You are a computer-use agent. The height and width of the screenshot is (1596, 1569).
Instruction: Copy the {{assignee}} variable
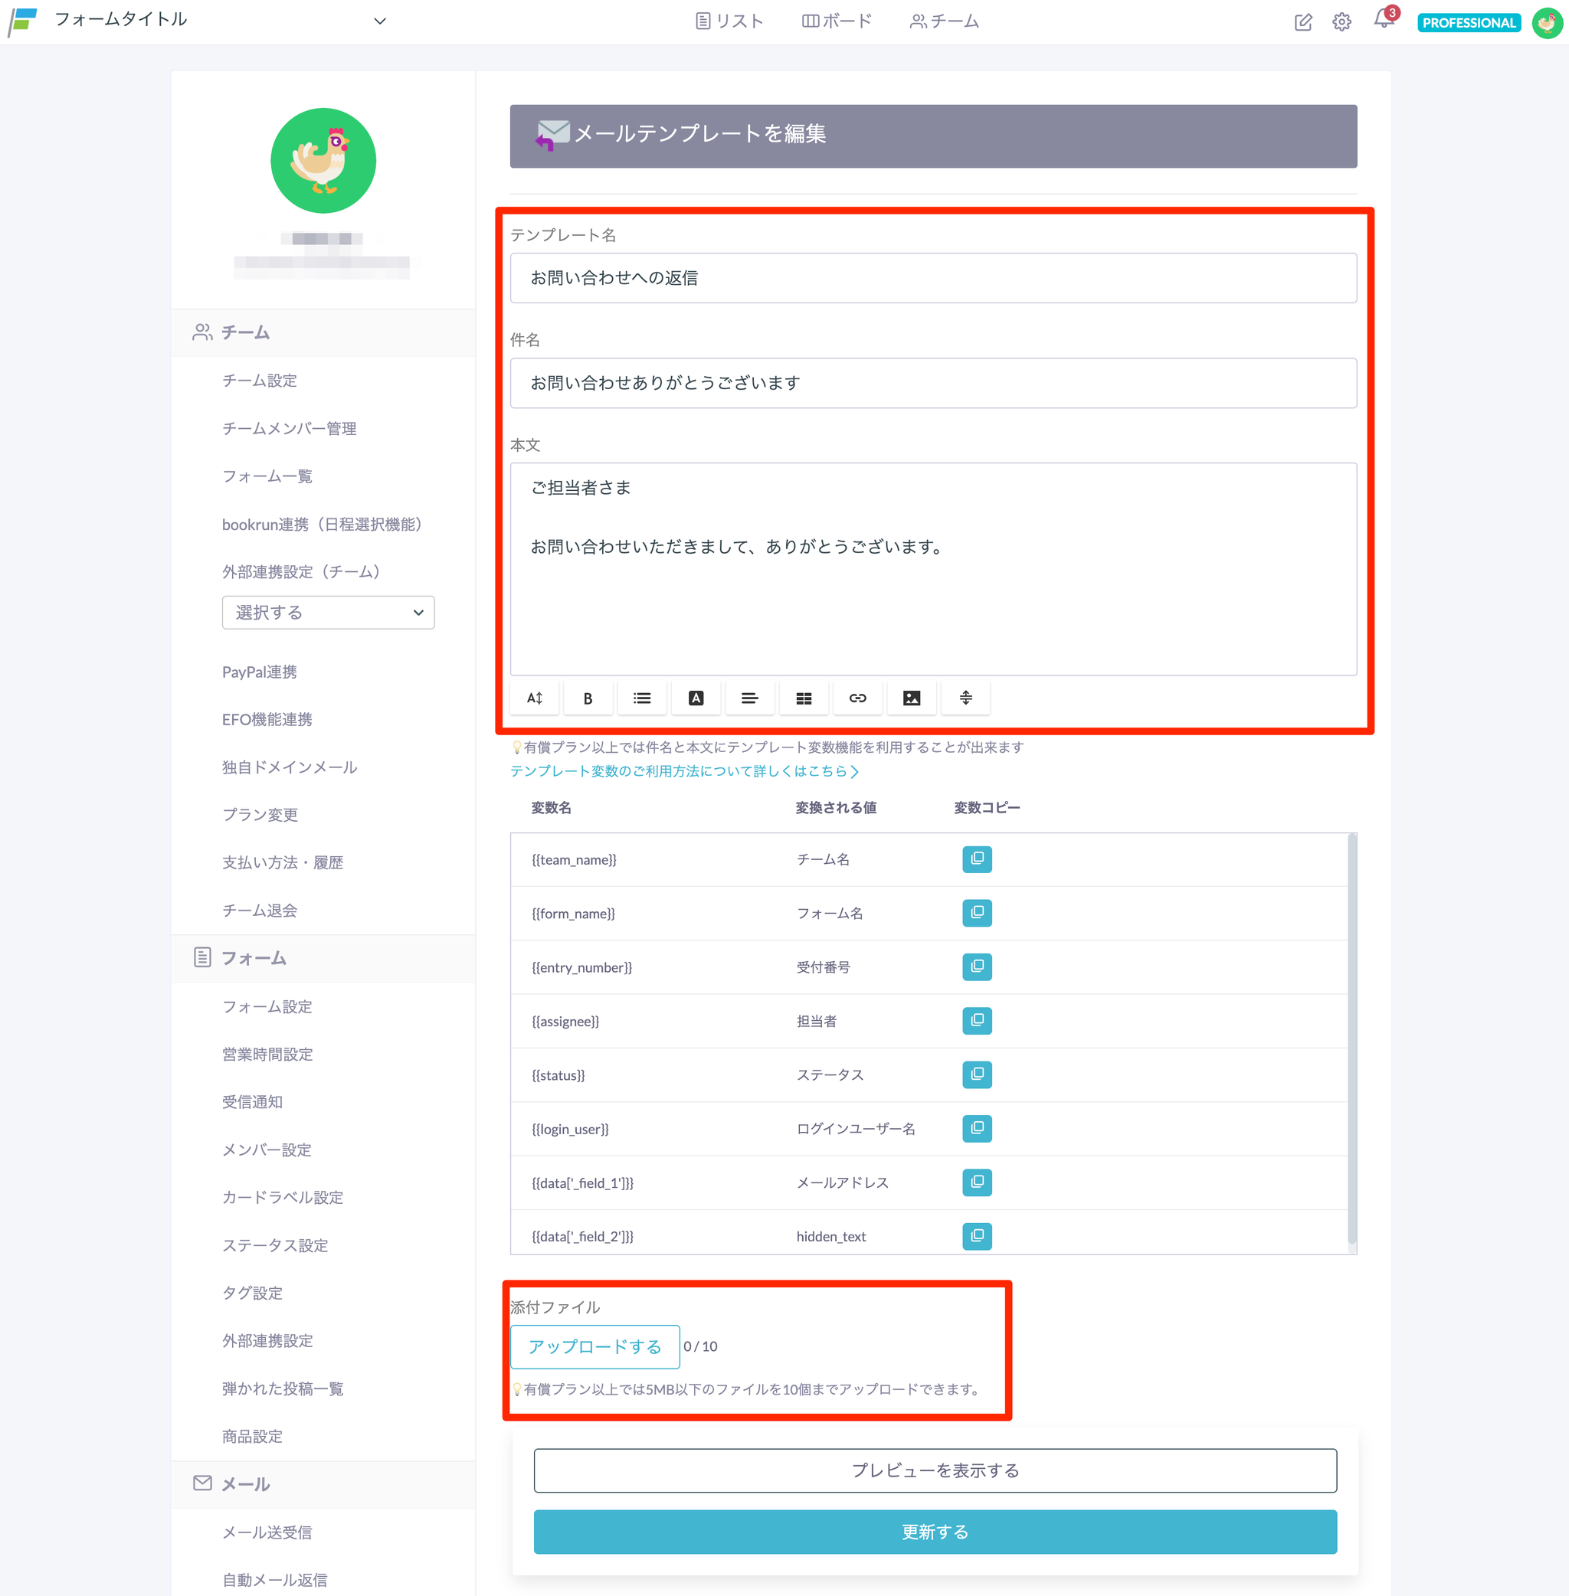pyautogui.click(x=977, y=1020)
